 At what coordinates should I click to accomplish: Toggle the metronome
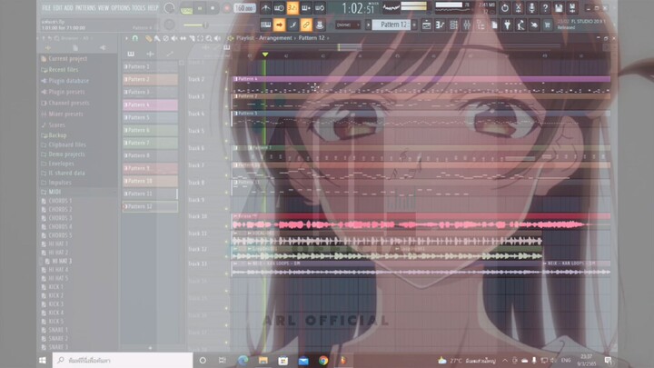[x=265, y=7]
